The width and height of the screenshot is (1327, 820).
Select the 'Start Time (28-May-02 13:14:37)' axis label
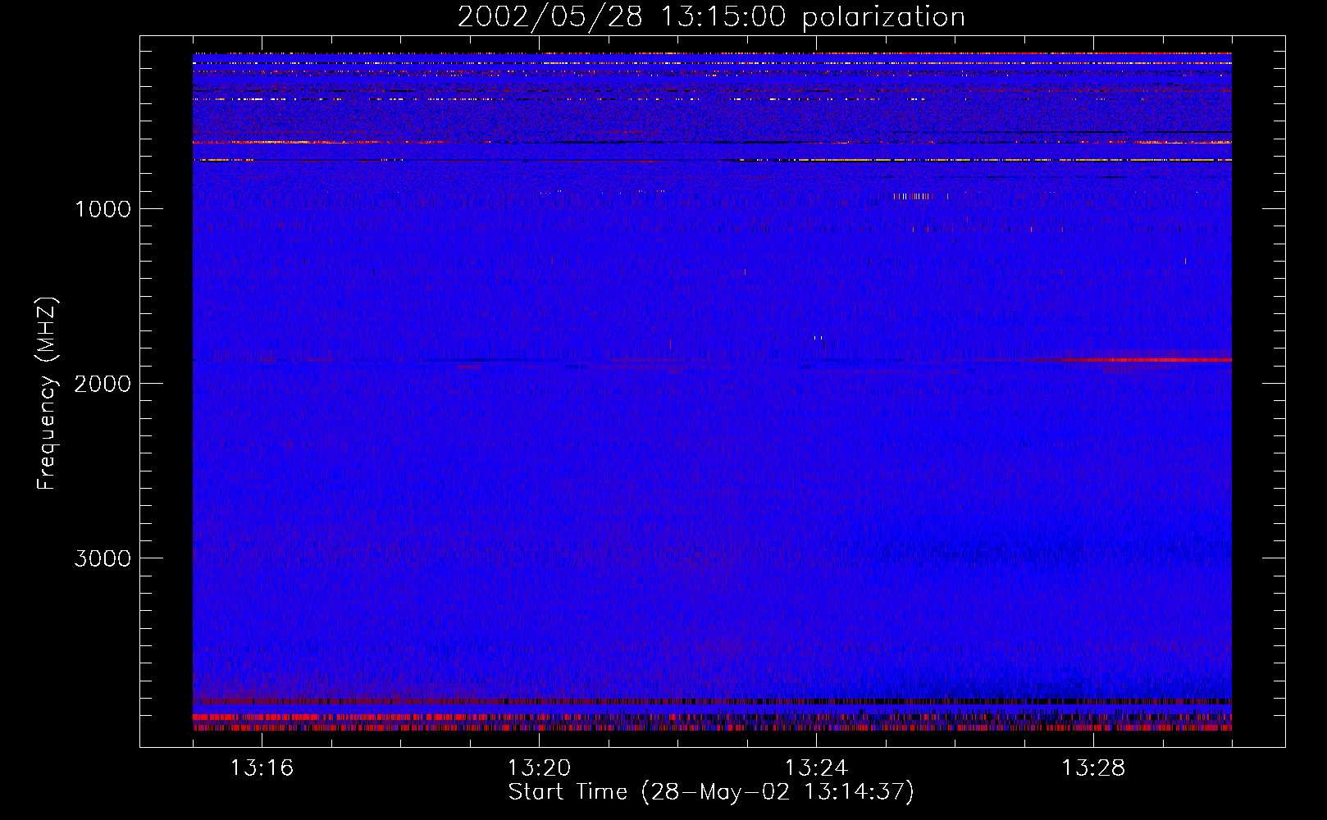(711, 792)
